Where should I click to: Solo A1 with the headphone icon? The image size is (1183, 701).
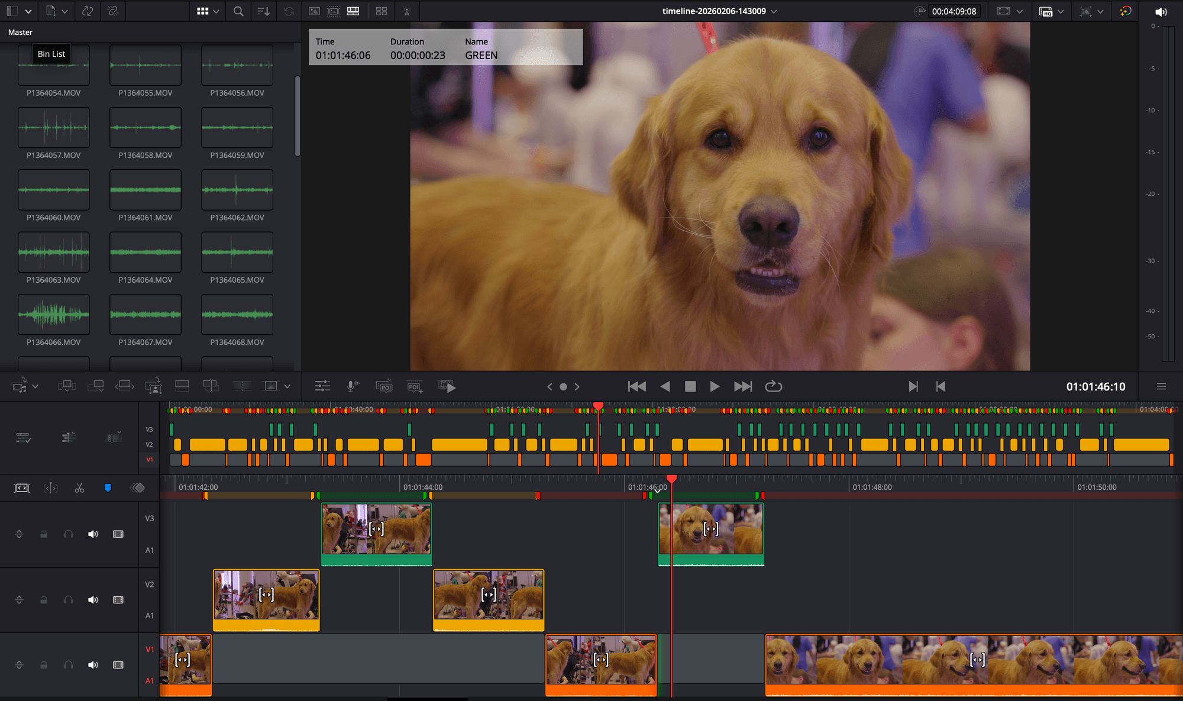pyautogui.click(x=68, y=665)
